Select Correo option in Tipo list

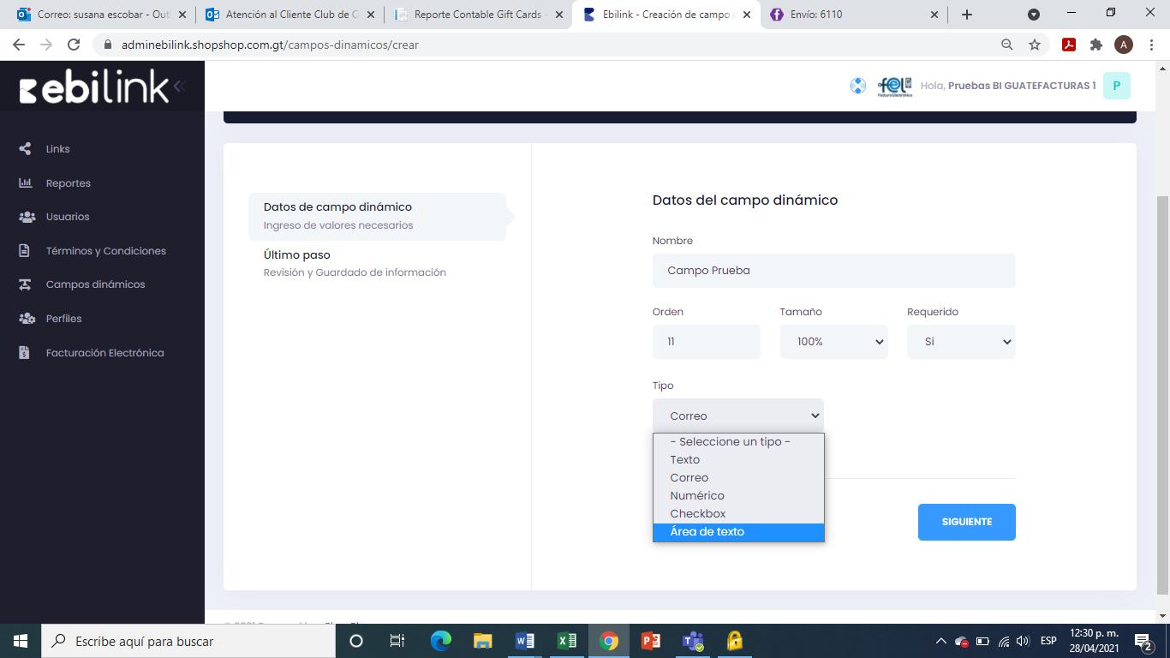738,478
